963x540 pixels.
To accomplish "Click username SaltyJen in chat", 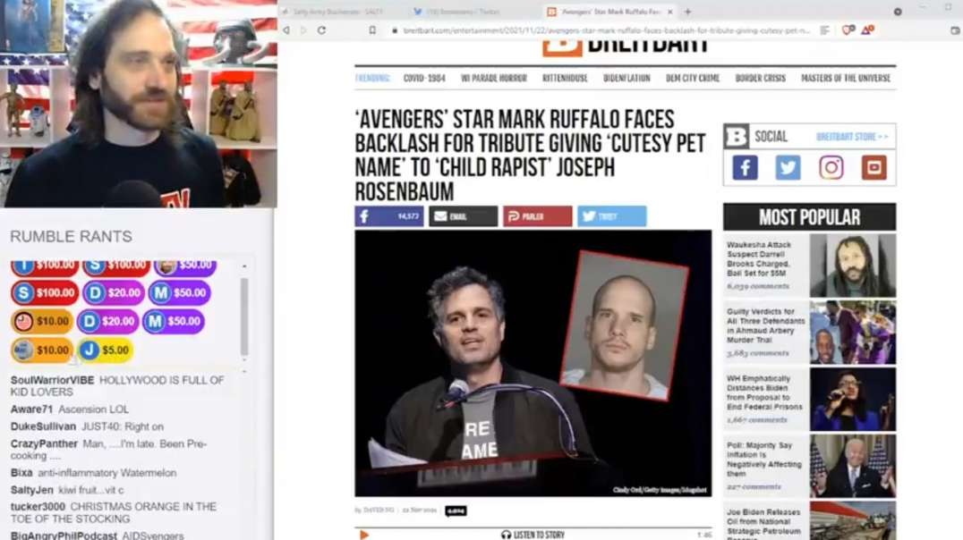I will click(x=32, y=490).
